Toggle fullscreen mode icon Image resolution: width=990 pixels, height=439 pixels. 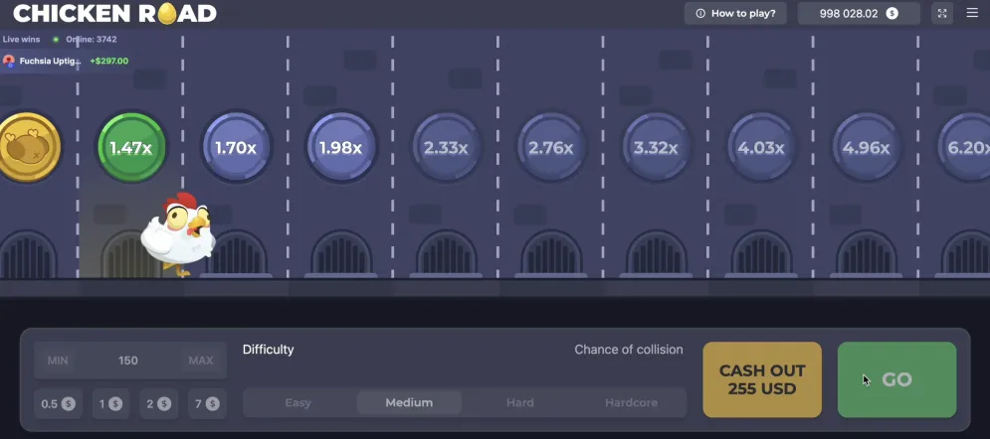coord(942,13)
